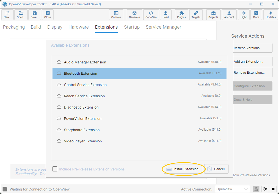
Task: Click the Available (5.17.1) version text
Action: tap(210, 73)
